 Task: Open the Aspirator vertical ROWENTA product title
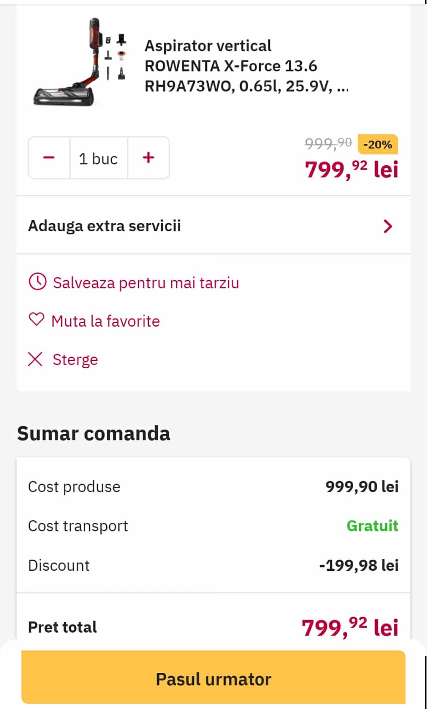(246, 66)
